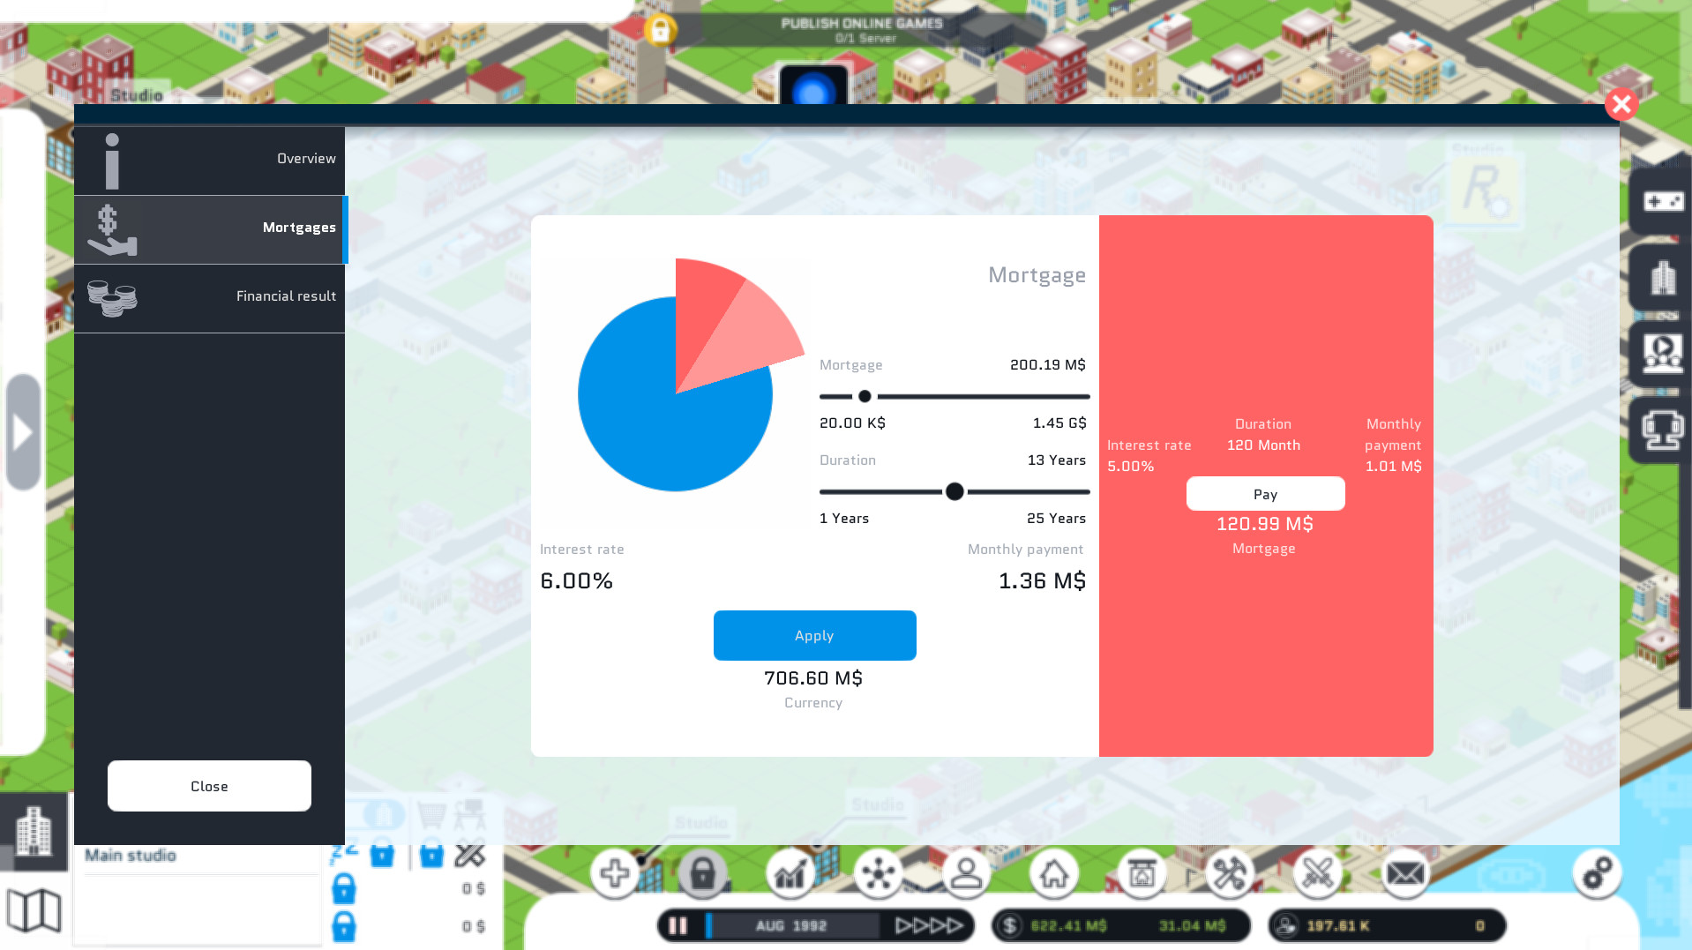The image size is (1692, 950).
Task: Open the folded map icon
Action: click(34, 910)
